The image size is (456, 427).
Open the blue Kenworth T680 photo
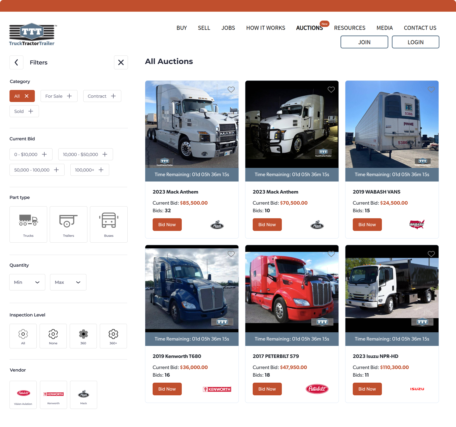click(x=192, y=289)
